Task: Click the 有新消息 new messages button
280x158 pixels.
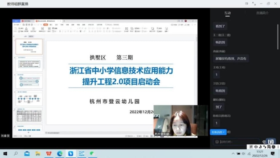Action: (x=218, y=132)
